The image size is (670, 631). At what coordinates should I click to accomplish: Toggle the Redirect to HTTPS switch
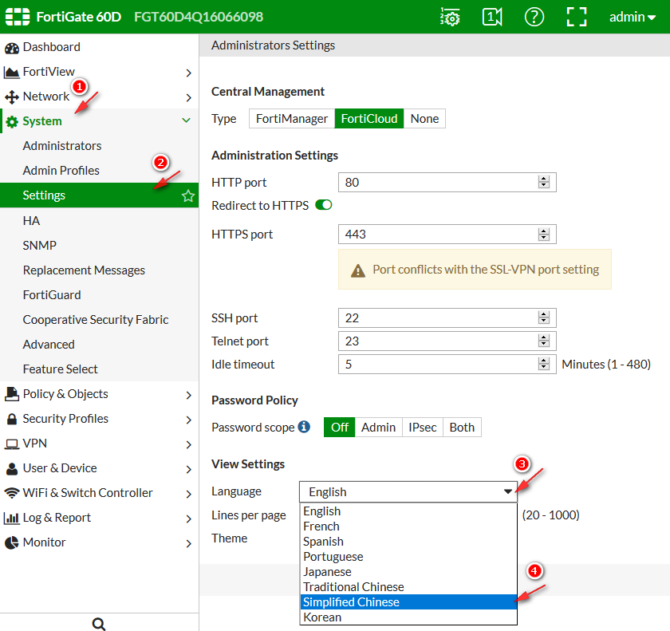coord(324,205)
